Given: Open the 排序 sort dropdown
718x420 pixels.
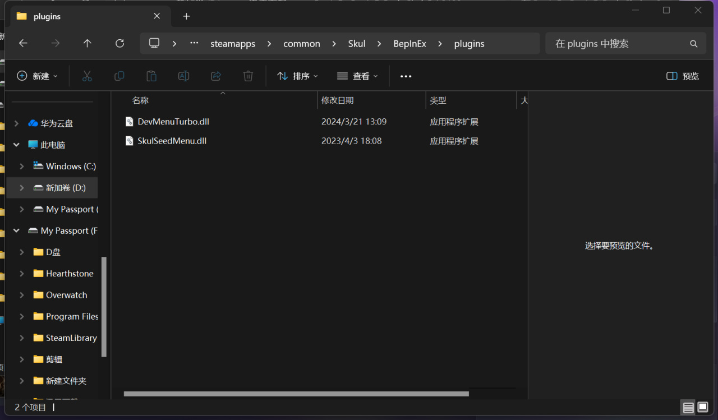Looking at the screenshot, I should 297,76.
